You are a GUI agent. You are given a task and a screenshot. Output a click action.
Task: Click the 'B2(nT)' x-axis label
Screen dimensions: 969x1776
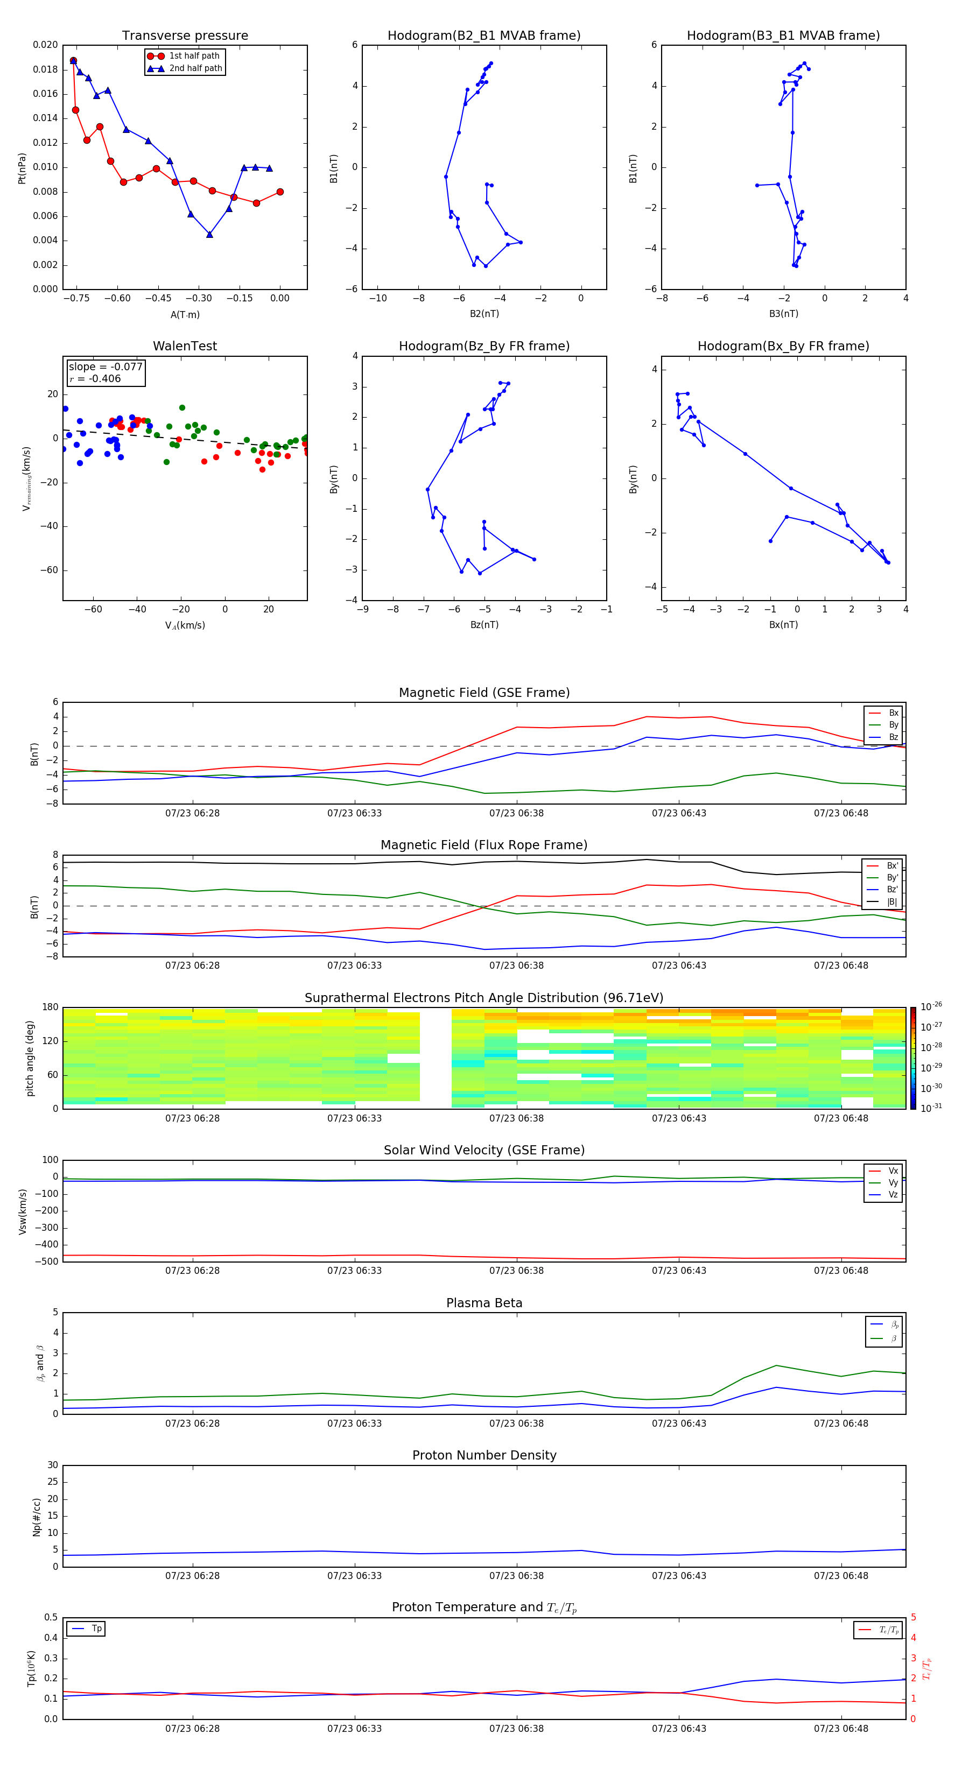(484, 314)
